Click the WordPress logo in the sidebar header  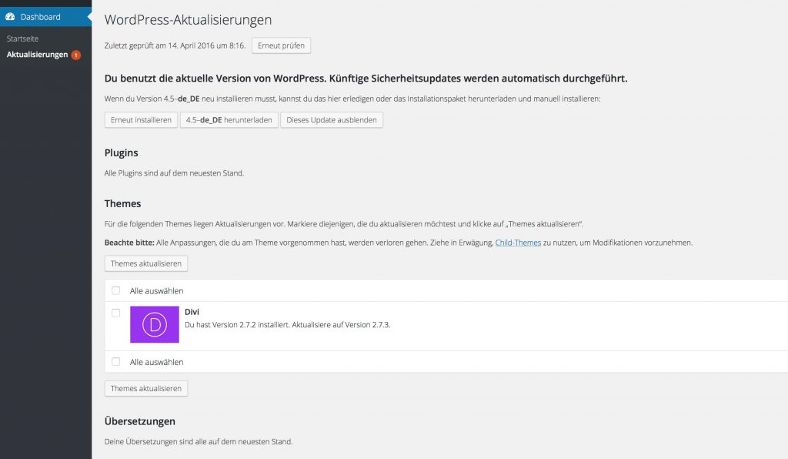click(11, 15)
